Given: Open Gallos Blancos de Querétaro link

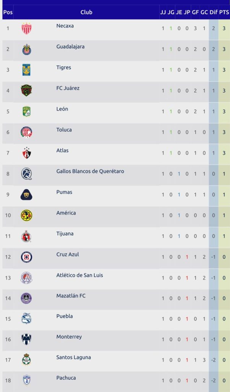Looking at the screenshot, I should tap(90, 171).
